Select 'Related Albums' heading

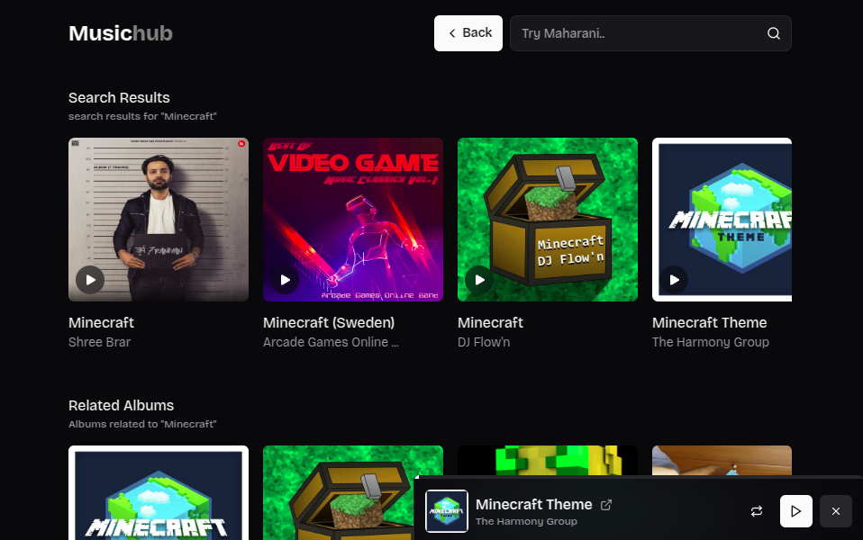(x=121, y=406)
